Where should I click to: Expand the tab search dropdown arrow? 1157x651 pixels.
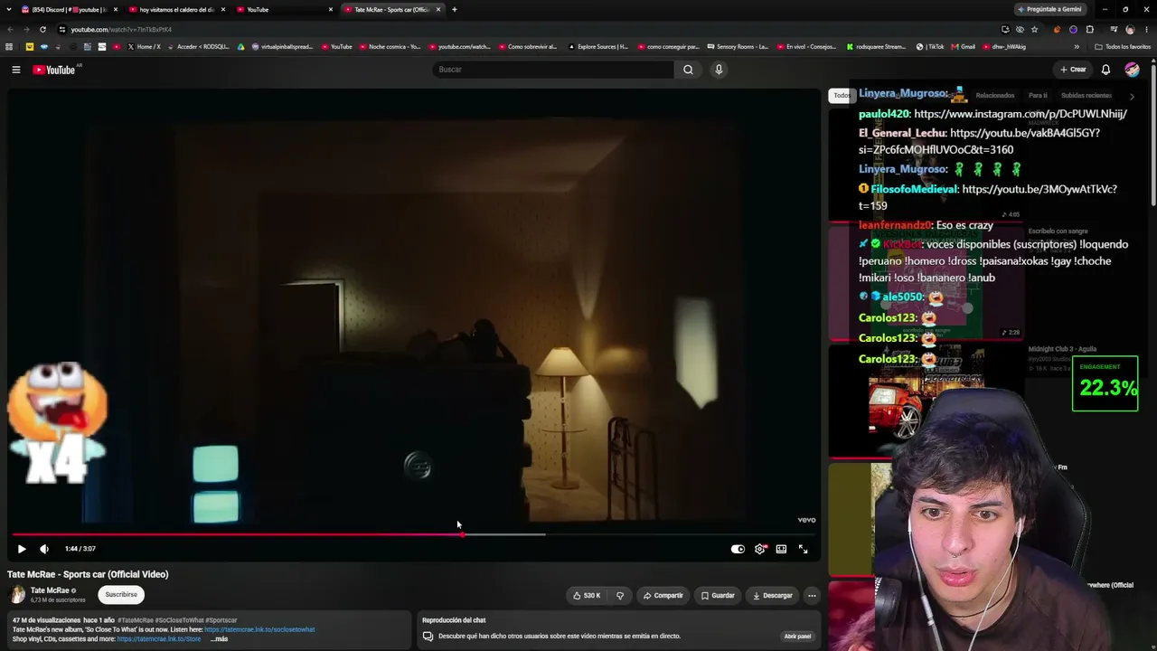click(9, 9)
